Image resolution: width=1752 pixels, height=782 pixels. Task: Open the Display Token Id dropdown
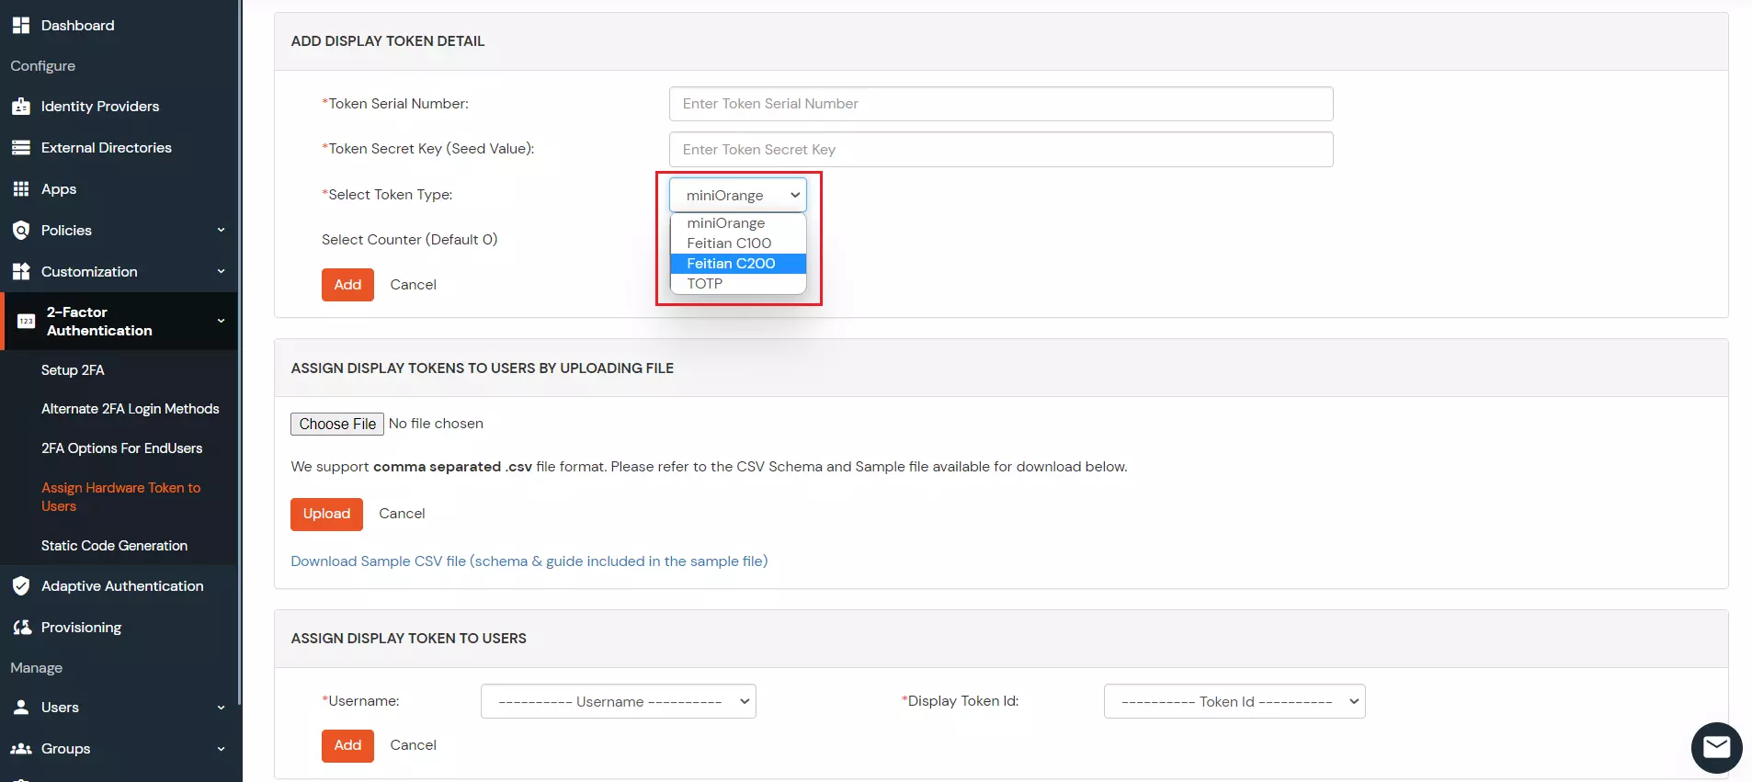1234,701
